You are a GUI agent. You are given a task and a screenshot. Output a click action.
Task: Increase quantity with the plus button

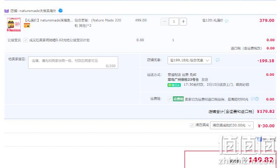click(x=183, y=21)
